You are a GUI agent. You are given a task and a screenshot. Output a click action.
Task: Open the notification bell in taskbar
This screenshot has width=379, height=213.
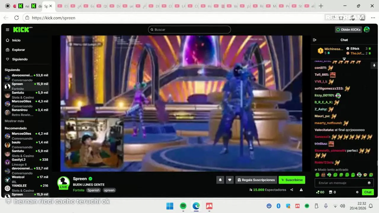pos(371,206)
